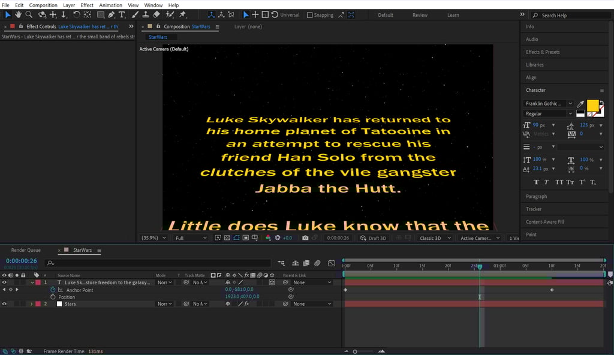
Task: Click the Local Axis mode icon
Action: click(x=211, y=15)
